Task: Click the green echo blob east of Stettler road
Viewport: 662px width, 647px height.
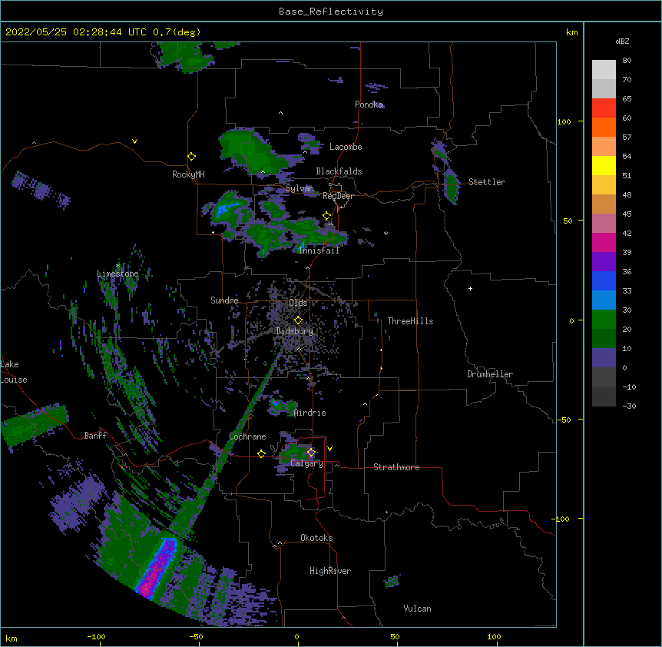Action: (x=452, y=185)
